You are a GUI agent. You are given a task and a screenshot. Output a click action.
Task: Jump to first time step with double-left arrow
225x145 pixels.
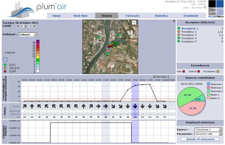point(19,26)
